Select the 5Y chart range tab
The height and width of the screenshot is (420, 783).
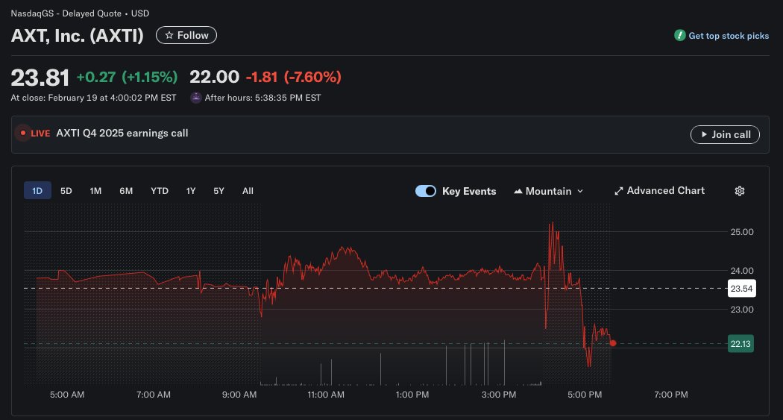[218, 191]
